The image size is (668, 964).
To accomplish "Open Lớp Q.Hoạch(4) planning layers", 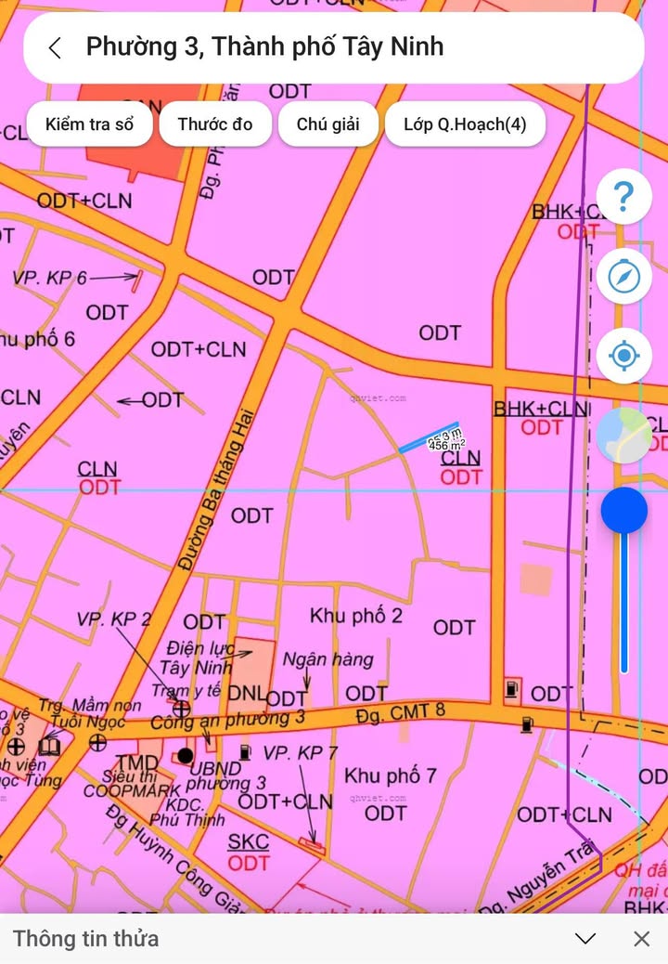I will pos(465,124).
